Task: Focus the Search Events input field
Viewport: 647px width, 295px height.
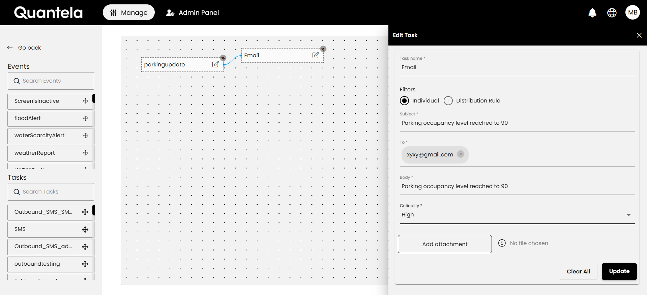Action: click(51, 81)
